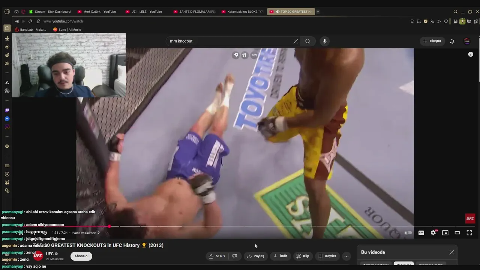Take a snapshot with the capture icon

(x=419, y=21)
